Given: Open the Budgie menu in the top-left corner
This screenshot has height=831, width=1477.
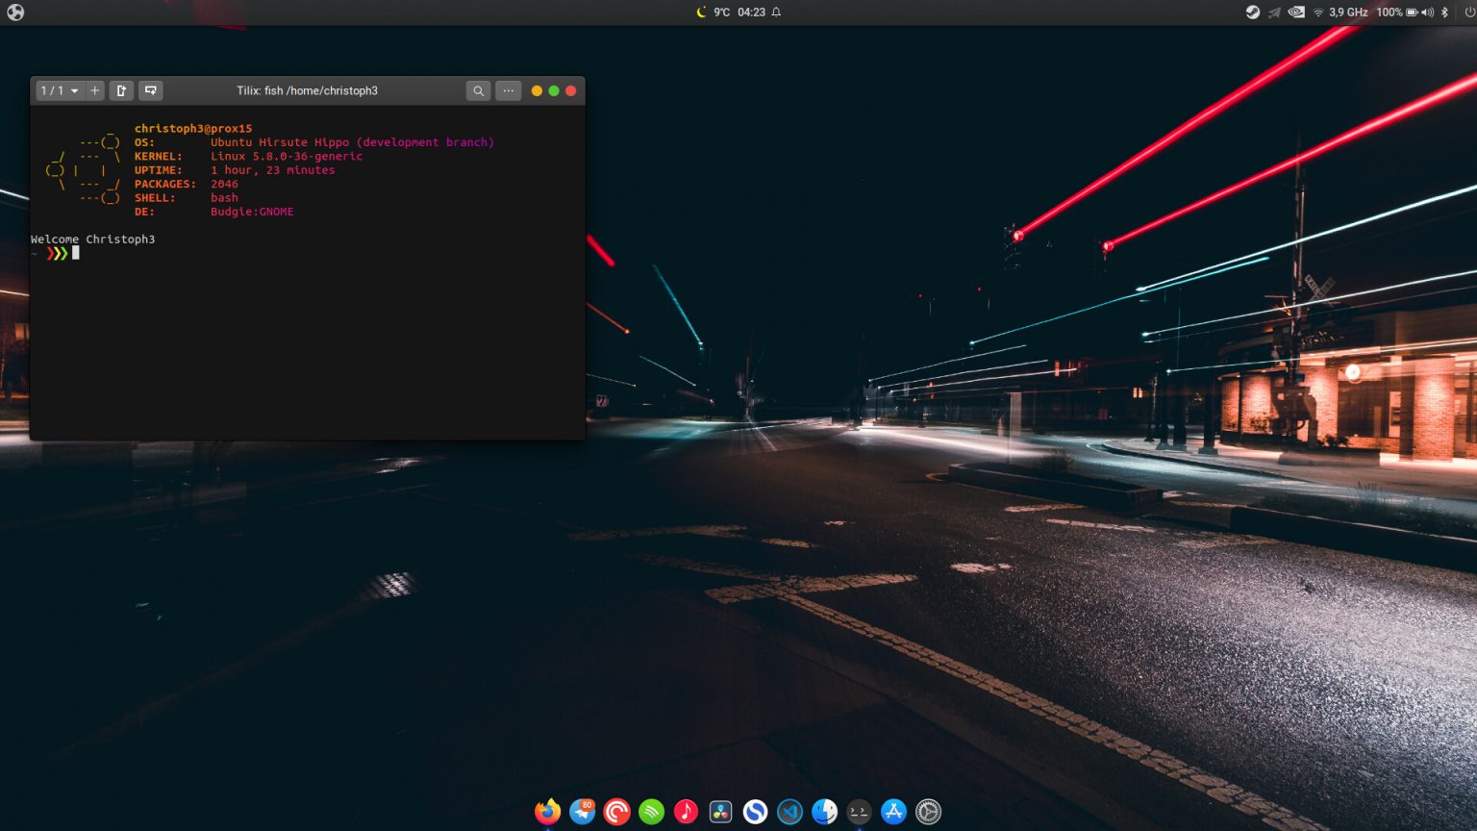Looking at the screenshot, I should pos(14,13).
